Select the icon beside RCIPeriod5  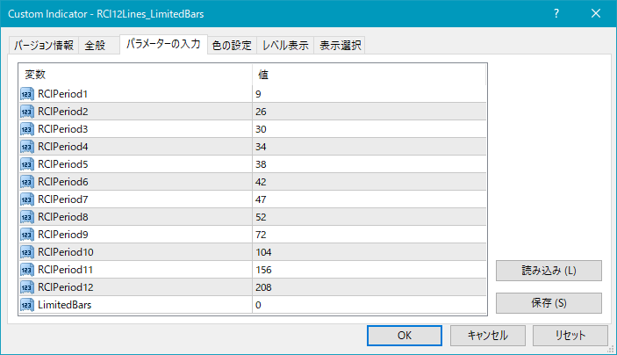[27, 164]
